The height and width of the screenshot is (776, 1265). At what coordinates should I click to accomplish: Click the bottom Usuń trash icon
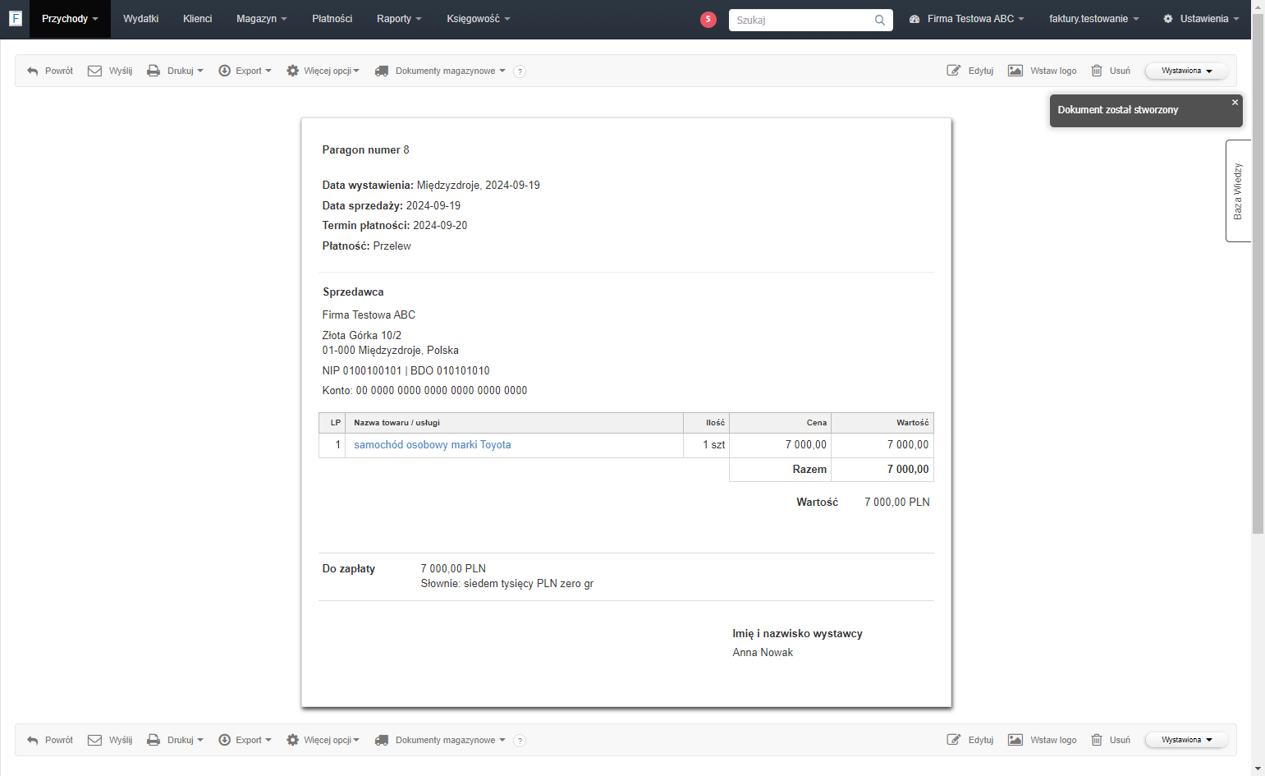(x=1097, y=740)
